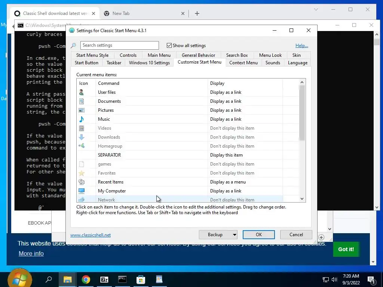Viewport: 383px width, 287px height.
Task: Open a new Chrome tab with plus button
Action: [197, 14]
